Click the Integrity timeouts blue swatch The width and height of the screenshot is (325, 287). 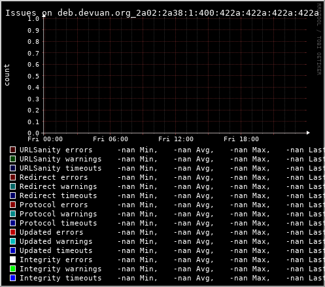tap(12, 278)
